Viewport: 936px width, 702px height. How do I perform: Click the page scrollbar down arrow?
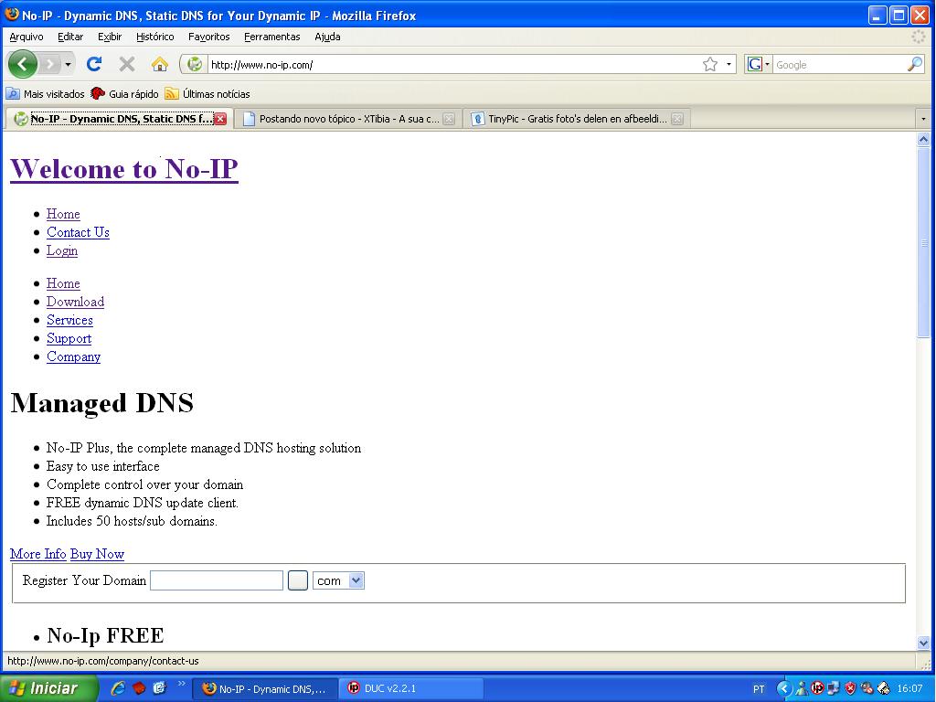[923, 643]
